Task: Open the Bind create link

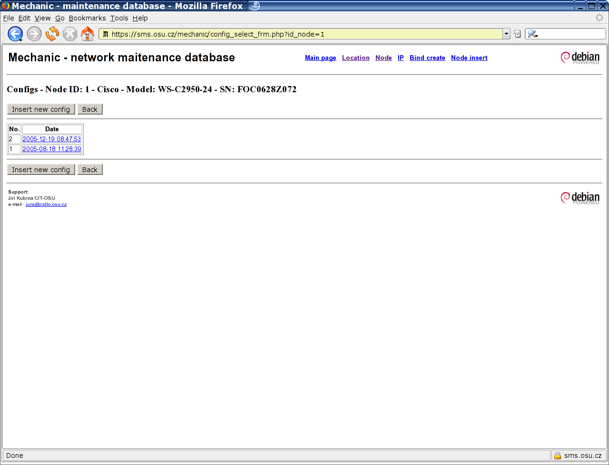Action: tap(427, 58)
